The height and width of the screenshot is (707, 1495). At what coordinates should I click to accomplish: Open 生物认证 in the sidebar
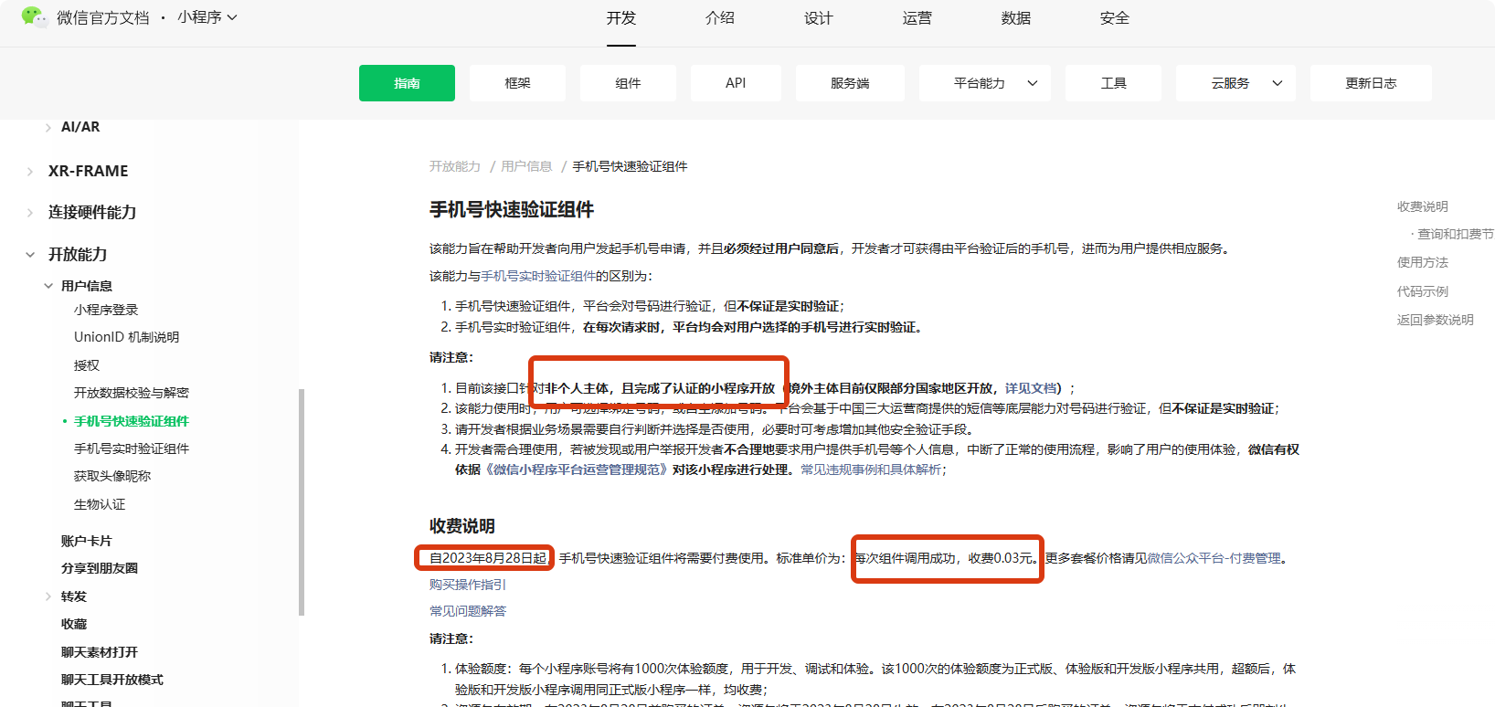(100, 504)
